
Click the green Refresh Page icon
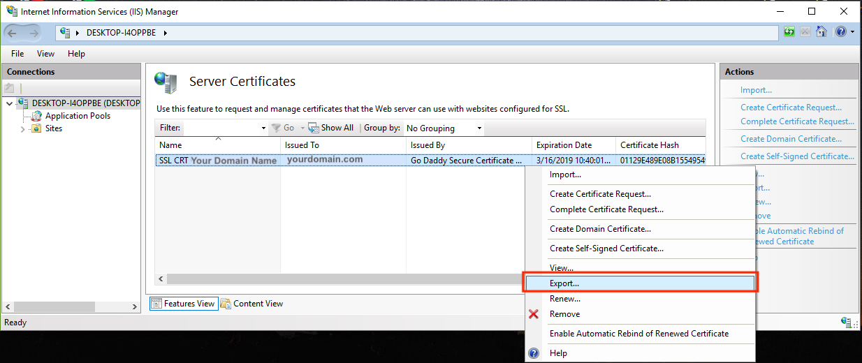click(789, 32)
